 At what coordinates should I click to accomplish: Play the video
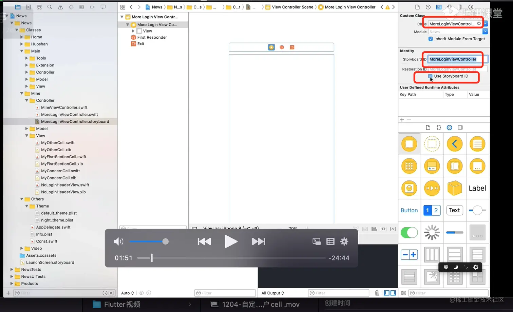click(231, 241)
